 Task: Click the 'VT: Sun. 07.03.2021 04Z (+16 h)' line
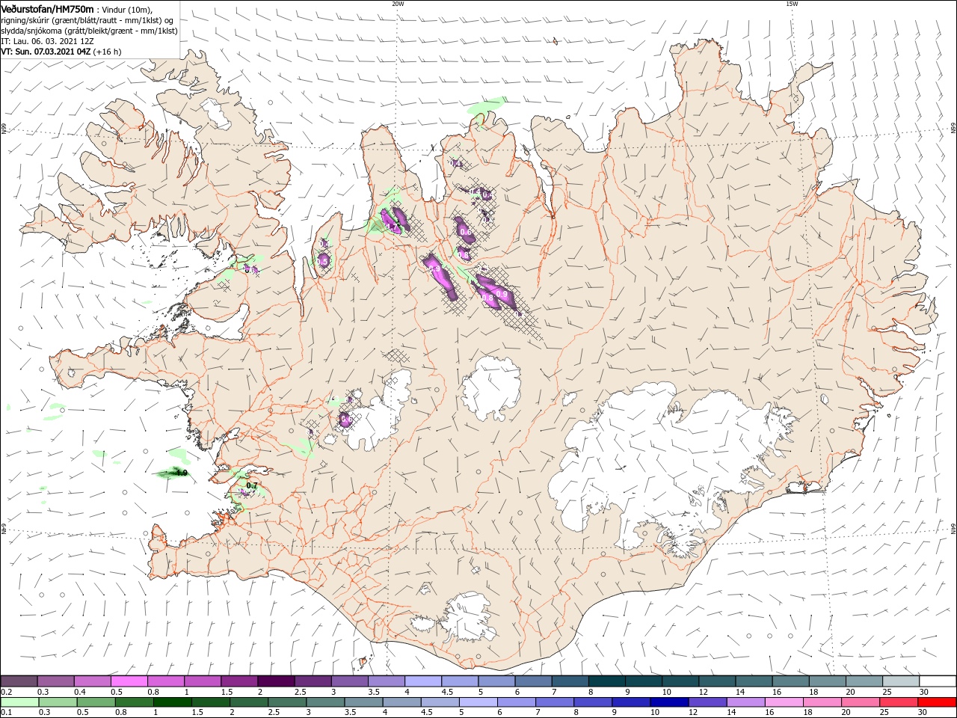tap(61, 52)
